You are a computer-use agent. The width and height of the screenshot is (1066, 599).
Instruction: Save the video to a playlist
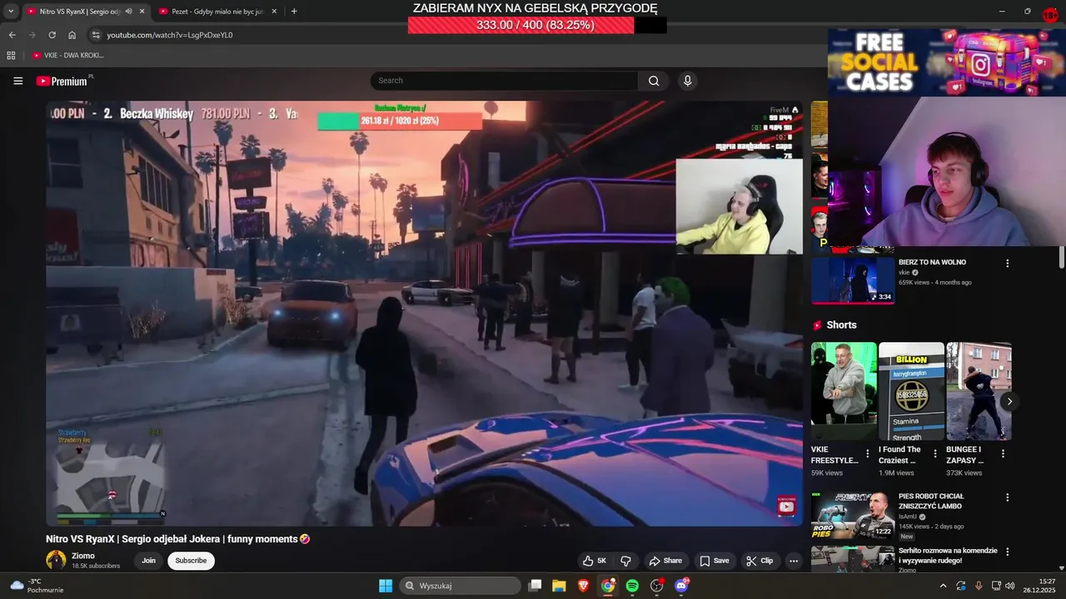715,561
